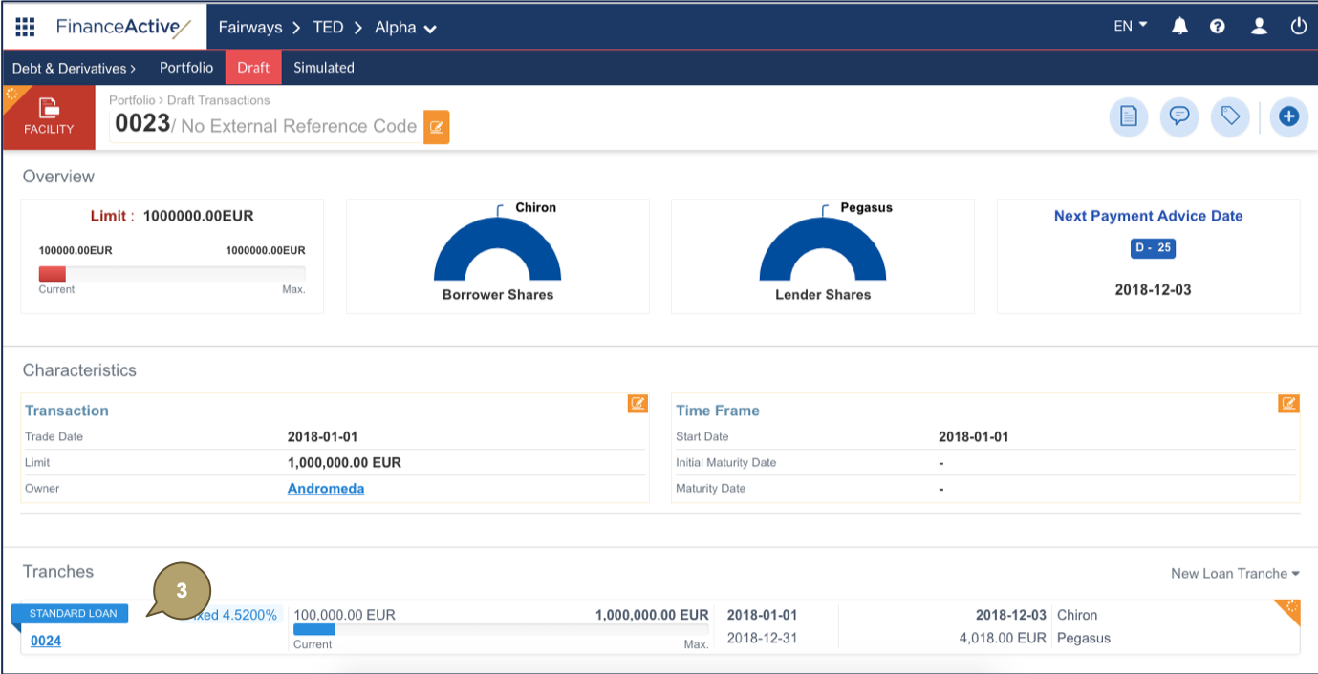This screenshot has height=674, width=1318.
Task: Open tranche 0024 link
Action: click(46, 641)
